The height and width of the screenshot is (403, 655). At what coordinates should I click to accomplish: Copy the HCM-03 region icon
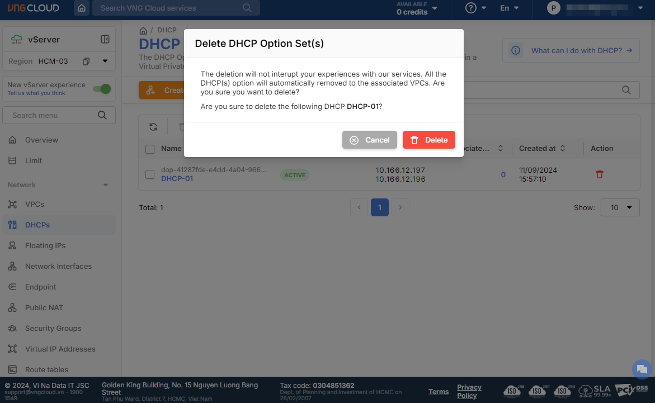click(86, 61)
